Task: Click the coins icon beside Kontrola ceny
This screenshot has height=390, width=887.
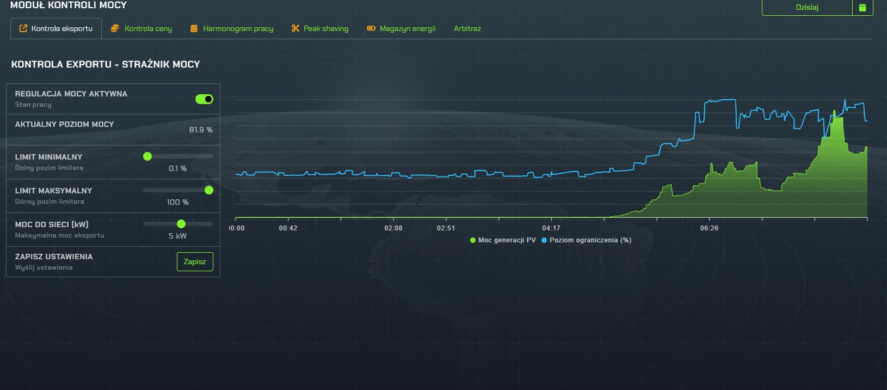Action: [115, 28]
